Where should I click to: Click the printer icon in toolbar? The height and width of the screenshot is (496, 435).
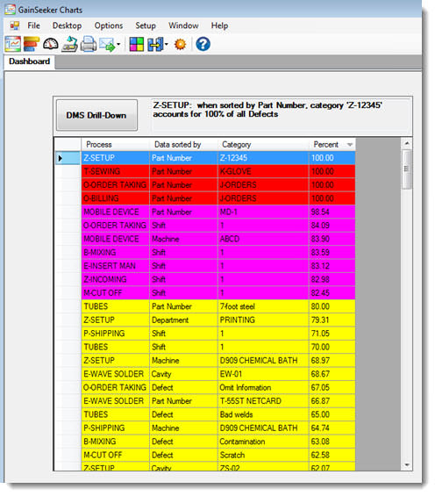(x=89, y=44)
